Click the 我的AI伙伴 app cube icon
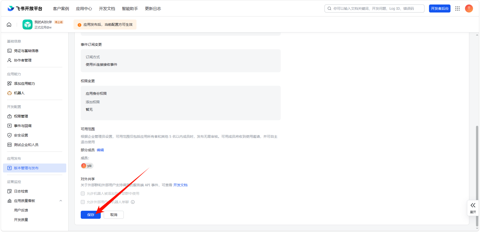This screenshot has height=232, width=480. [27, 24]
